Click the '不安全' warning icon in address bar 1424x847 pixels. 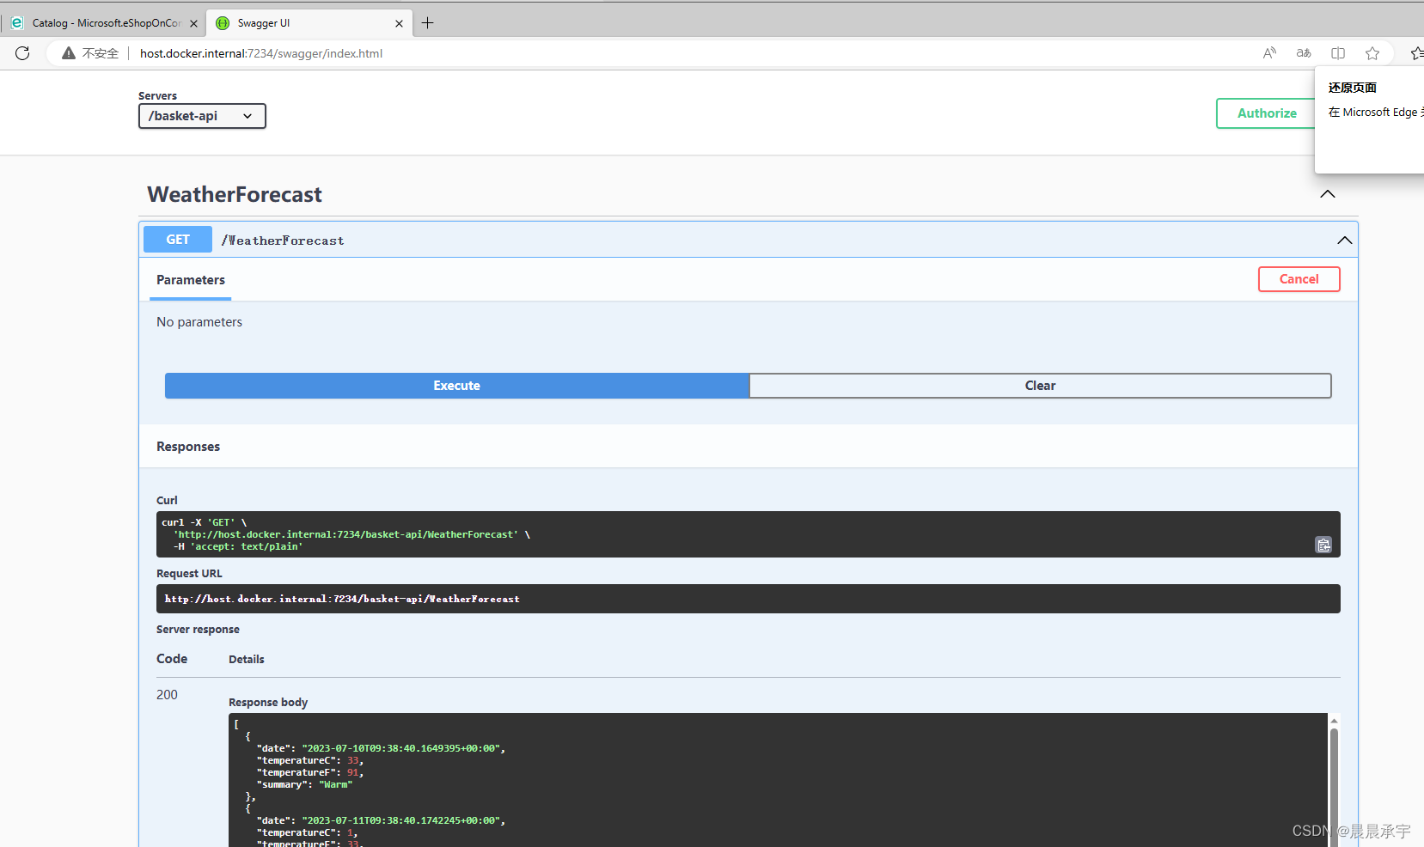tap(69, 53)
